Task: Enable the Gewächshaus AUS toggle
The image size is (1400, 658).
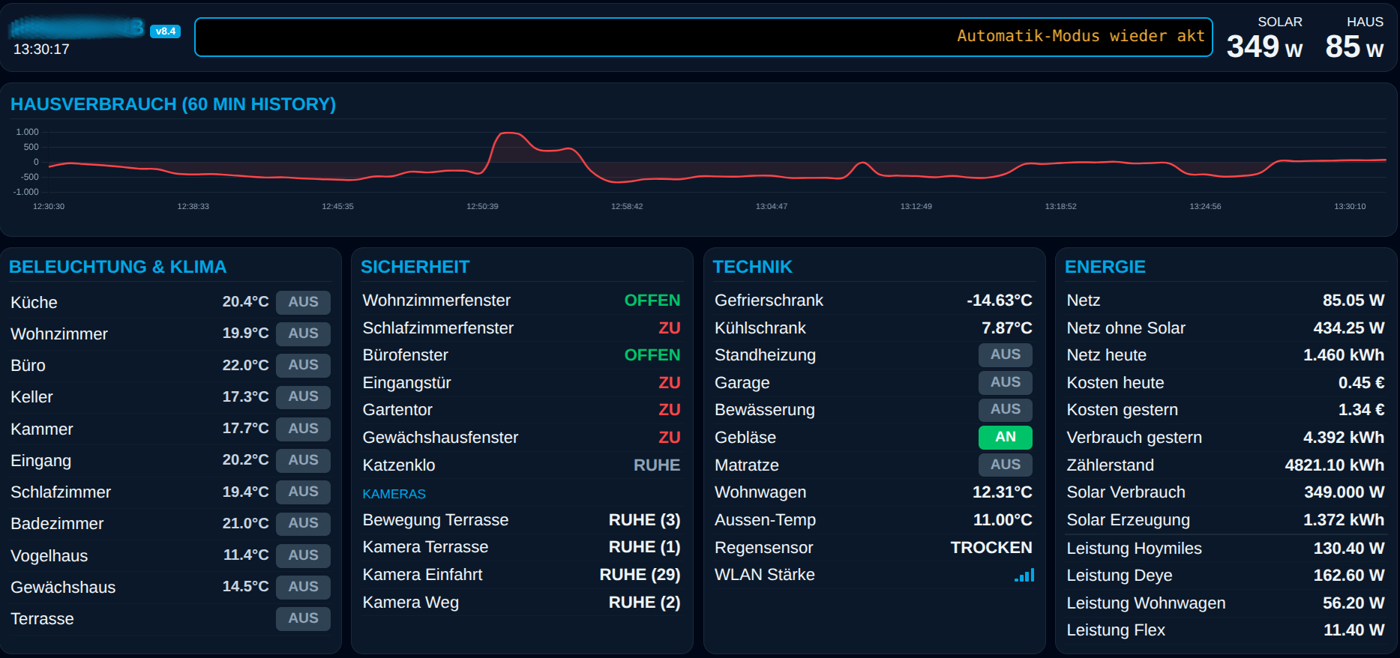Action: (303, 587)
